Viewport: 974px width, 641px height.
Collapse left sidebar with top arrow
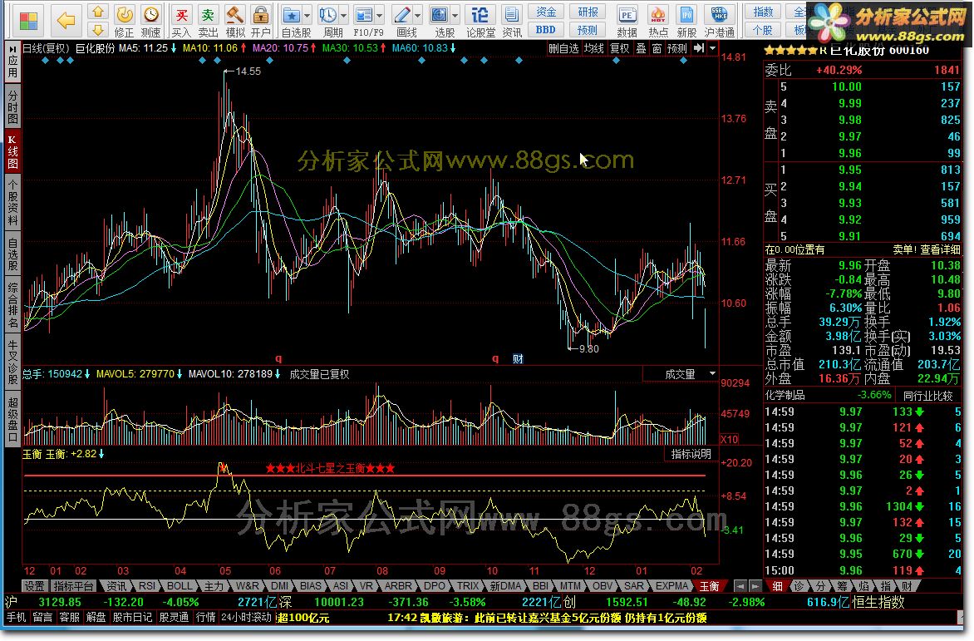click(x=12, y=49)
